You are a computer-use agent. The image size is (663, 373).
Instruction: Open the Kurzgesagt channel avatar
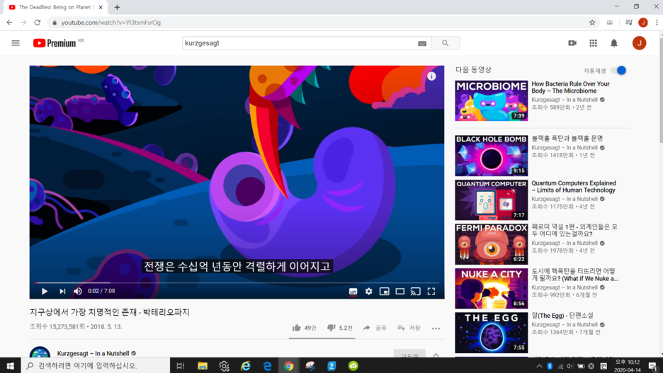pos(40,352)
